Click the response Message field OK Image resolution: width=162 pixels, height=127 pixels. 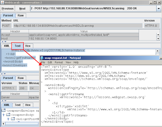pyautogui.click(x=34, y=88)
